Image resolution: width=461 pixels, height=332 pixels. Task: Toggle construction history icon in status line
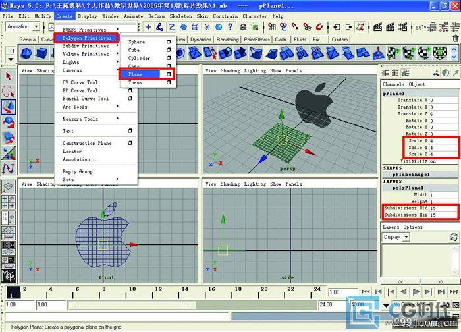coord(360,27)
